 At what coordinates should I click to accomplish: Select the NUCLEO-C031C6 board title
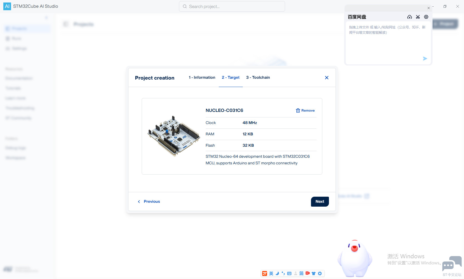224,110
